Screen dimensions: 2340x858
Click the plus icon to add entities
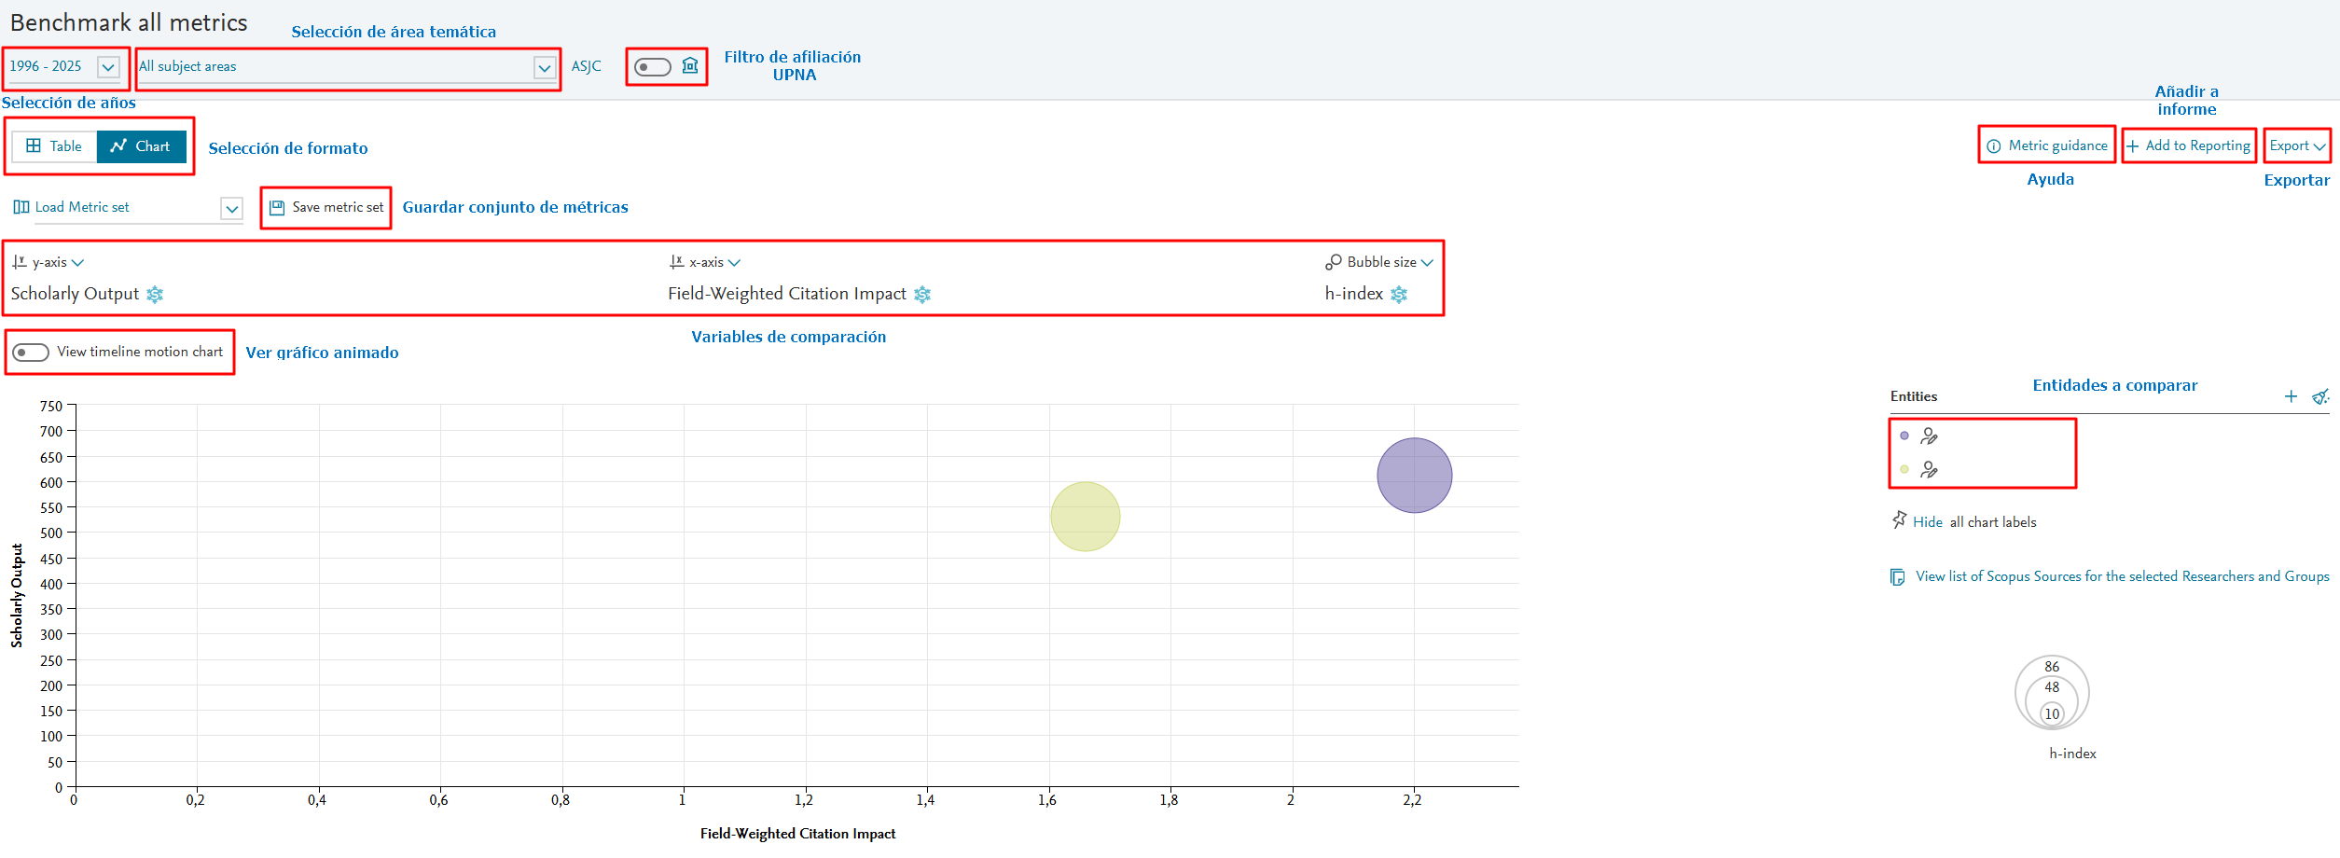(x=2291, y=396)
